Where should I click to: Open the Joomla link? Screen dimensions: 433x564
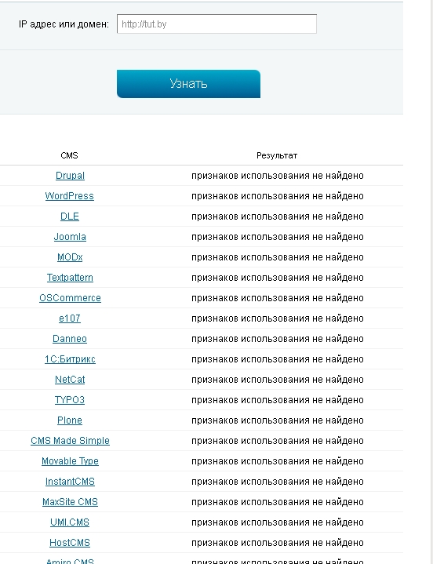tap(70, 237)
